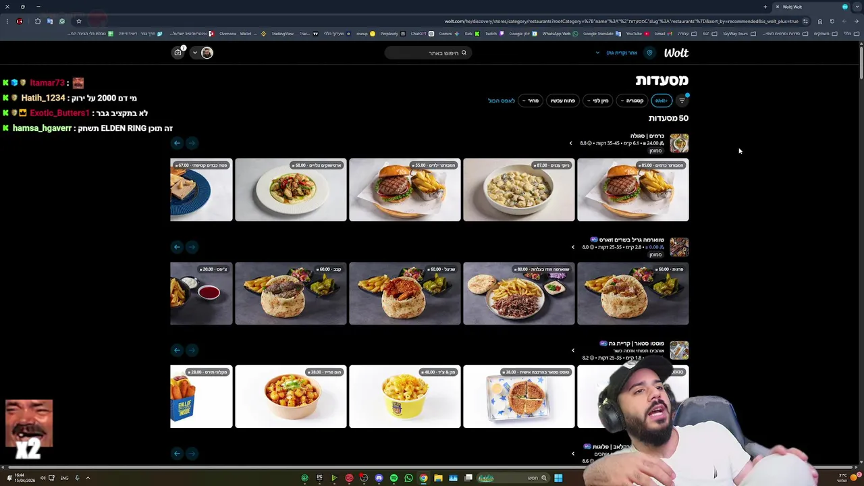Click the browser address bar URL

click(x=621, y=21)
